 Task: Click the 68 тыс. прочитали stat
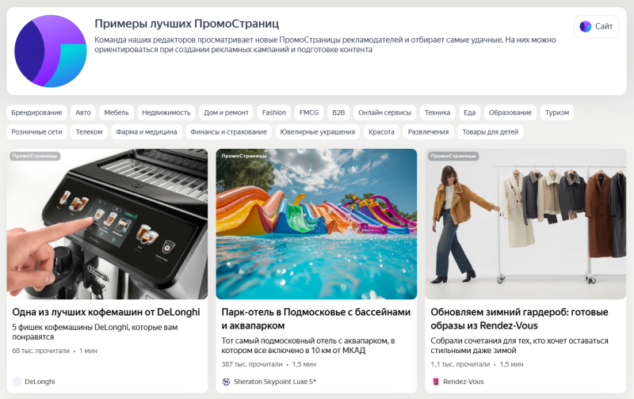[41, 351]
